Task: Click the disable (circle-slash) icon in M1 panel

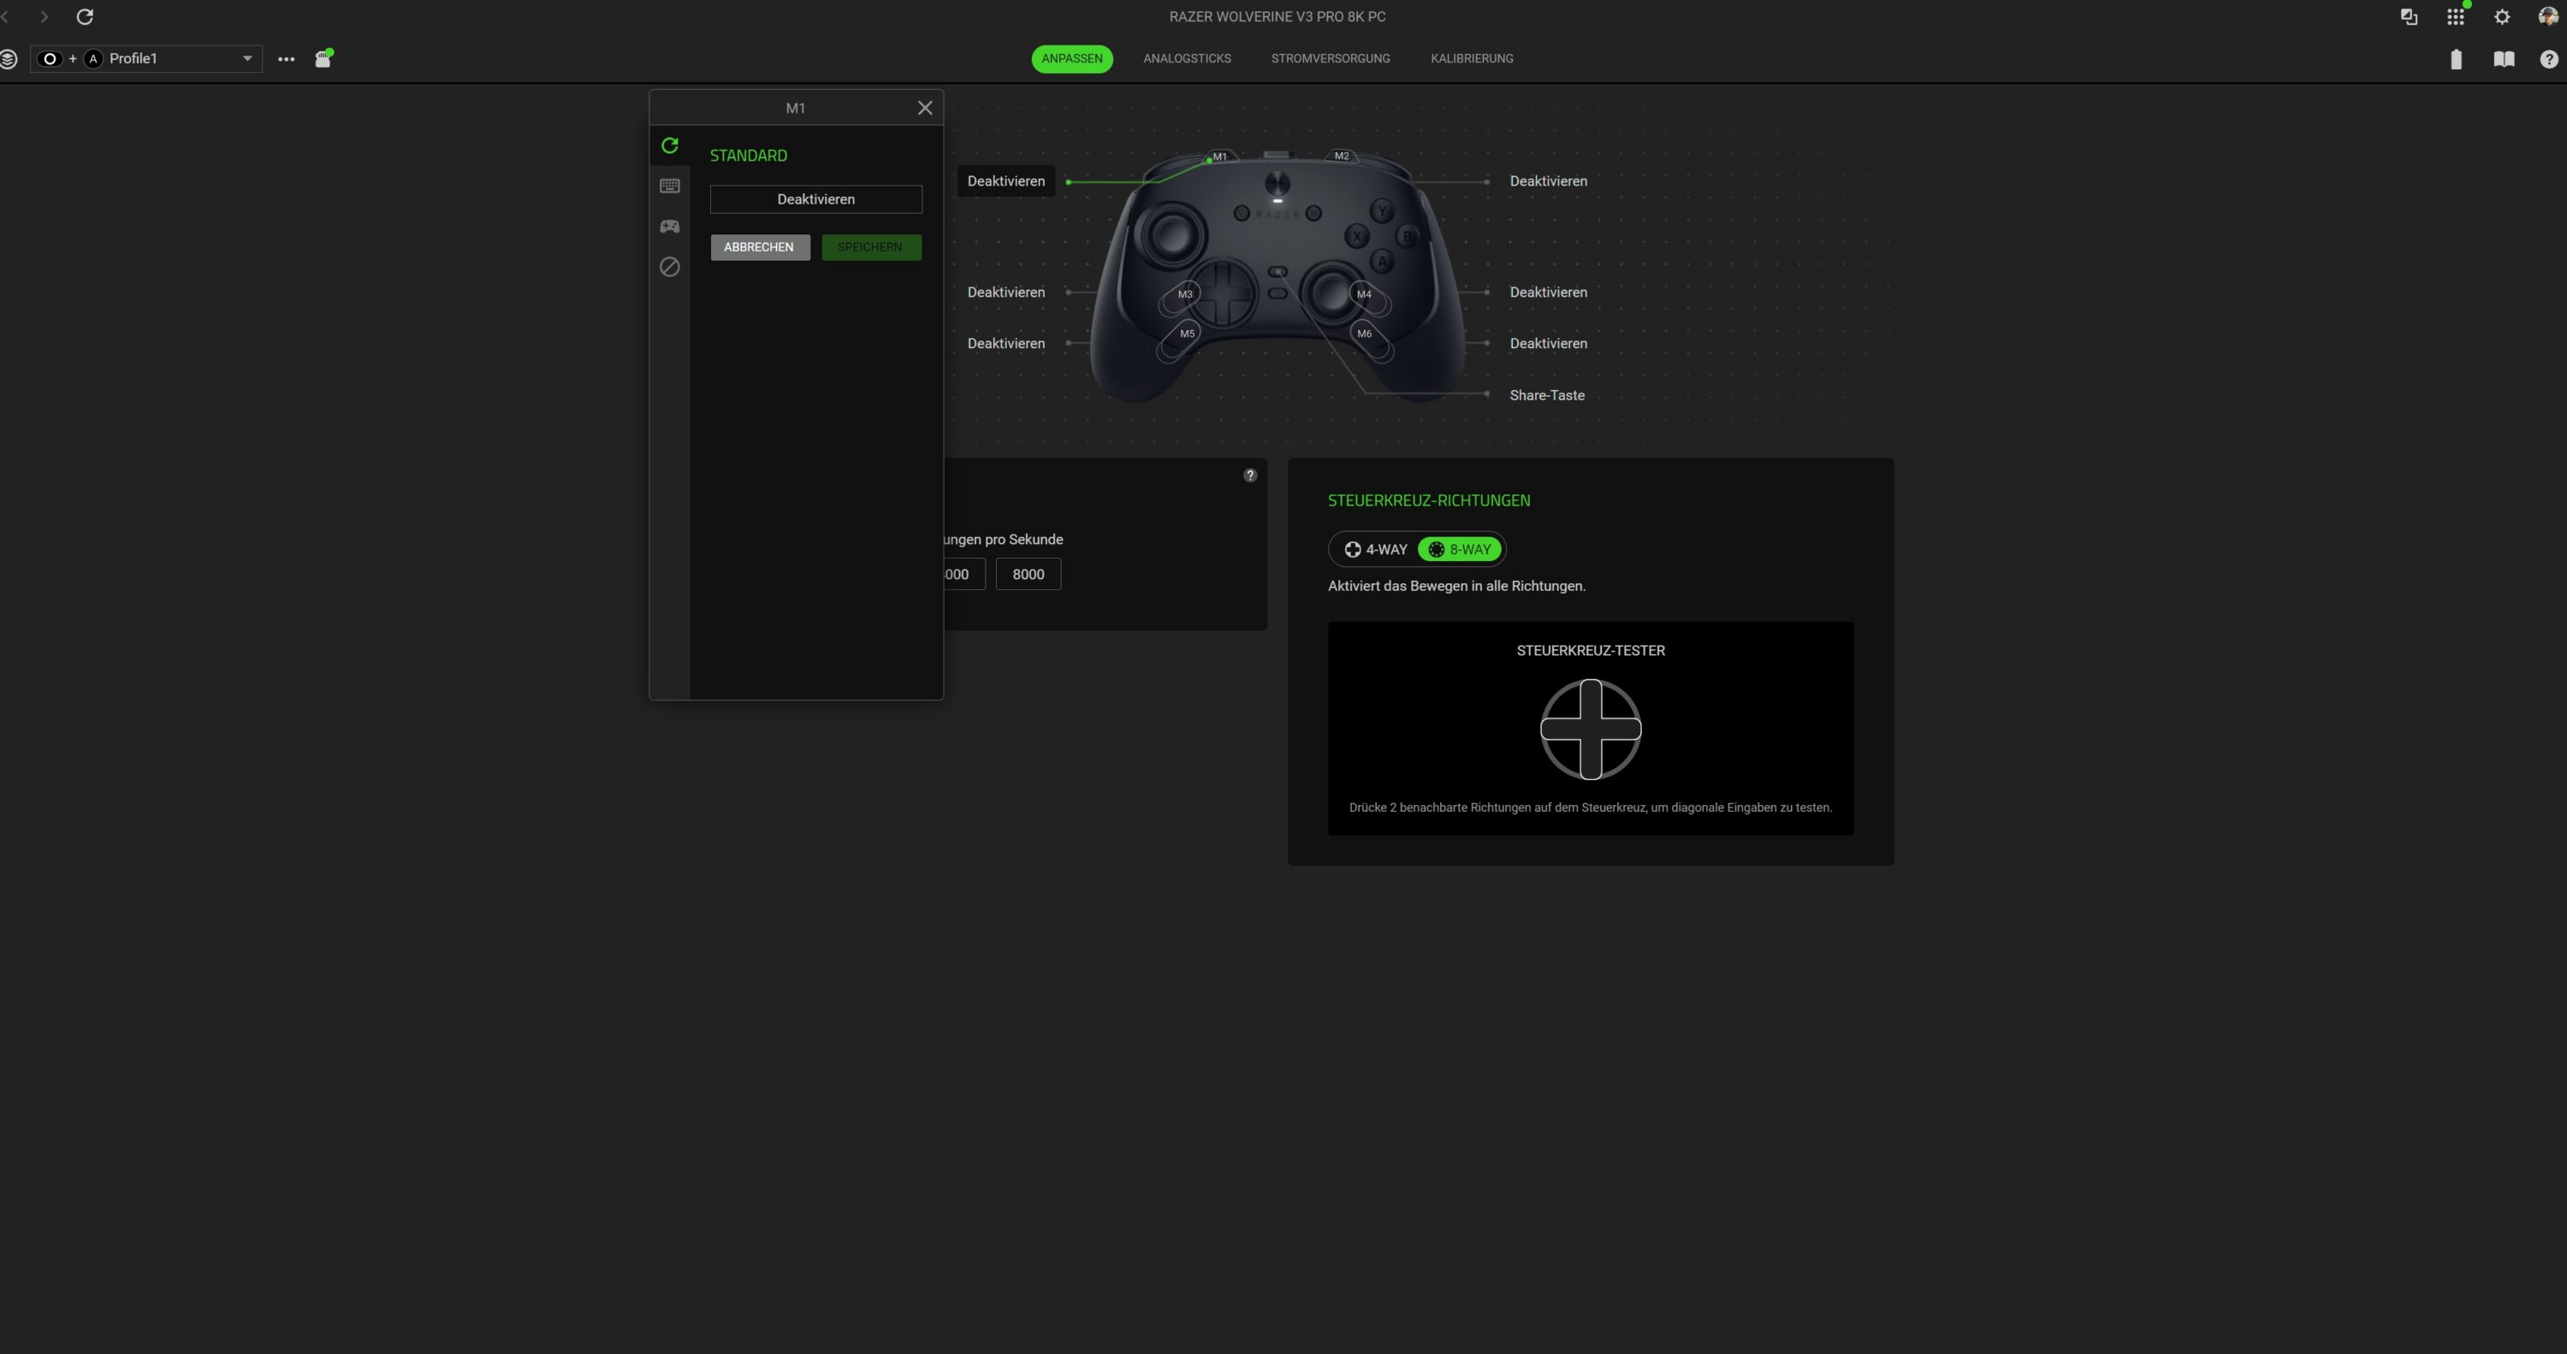Action: (670, 267)
